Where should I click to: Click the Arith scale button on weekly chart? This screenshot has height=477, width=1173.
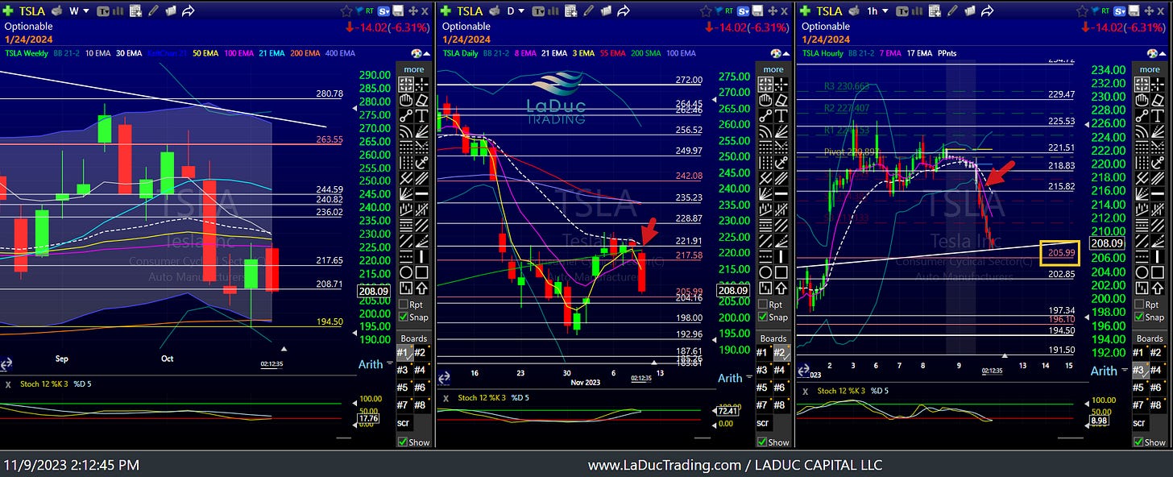[x=371, y=364]
